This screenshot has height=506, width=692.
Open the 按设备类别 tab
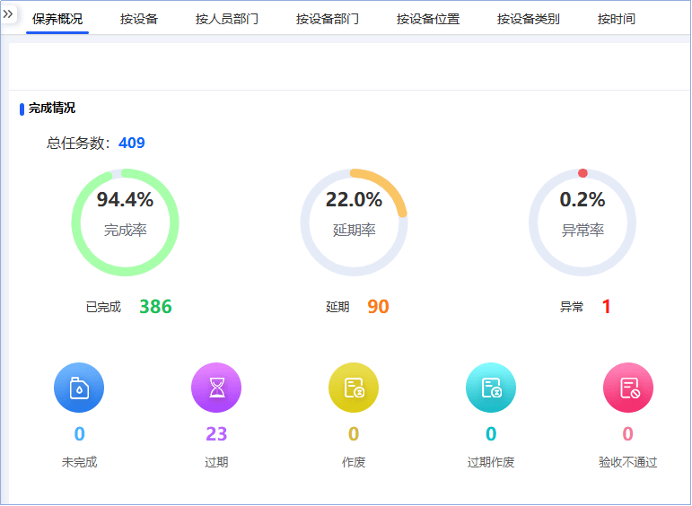tap(529, 19)
